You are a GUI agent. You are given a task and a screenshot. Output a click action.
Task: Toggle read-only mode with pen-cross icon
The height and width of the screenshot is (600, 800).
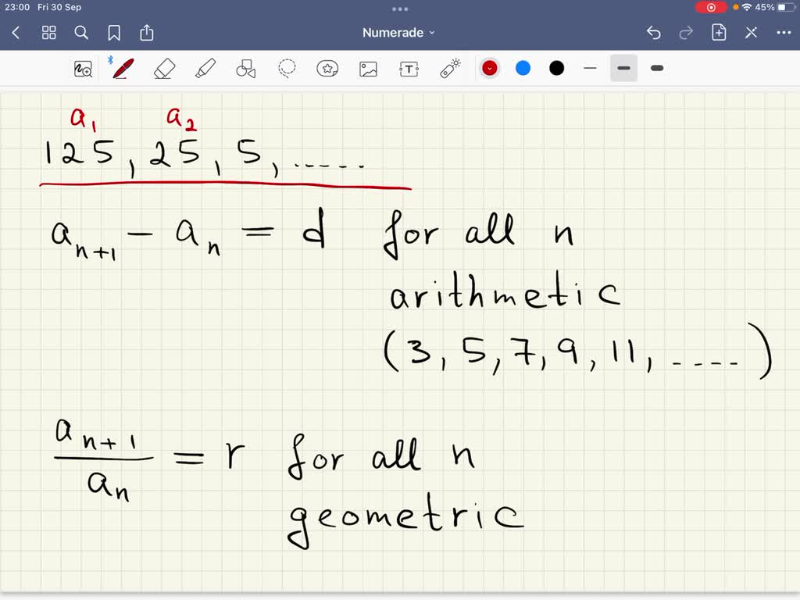751,33
